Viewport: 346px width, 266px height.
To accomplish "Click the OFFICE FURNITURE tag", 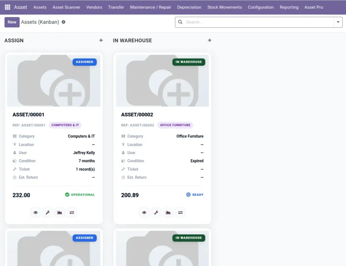I will click(175, 125).
